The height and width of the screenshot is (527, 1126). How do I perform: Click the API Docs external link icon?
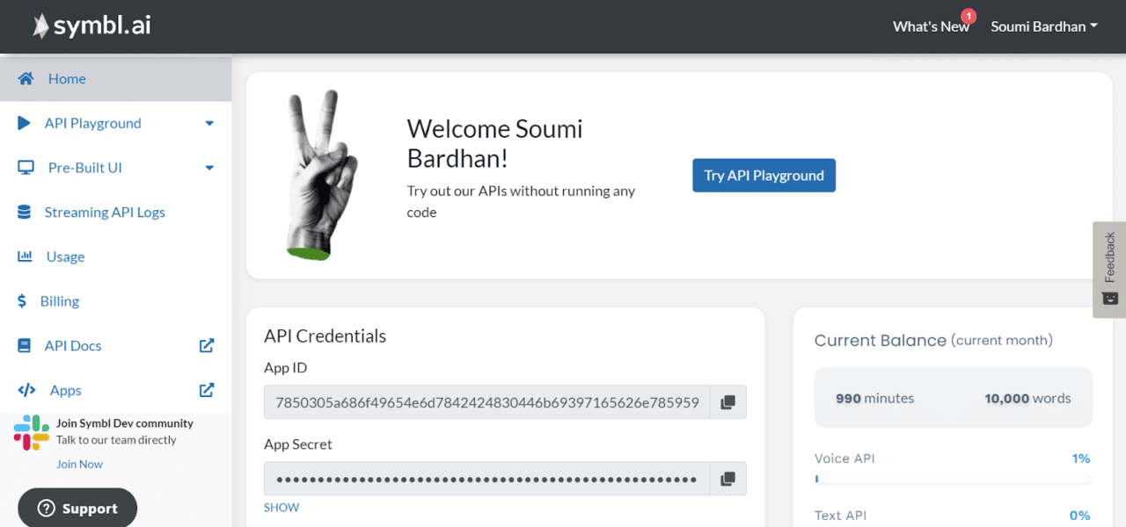[206, 345]
